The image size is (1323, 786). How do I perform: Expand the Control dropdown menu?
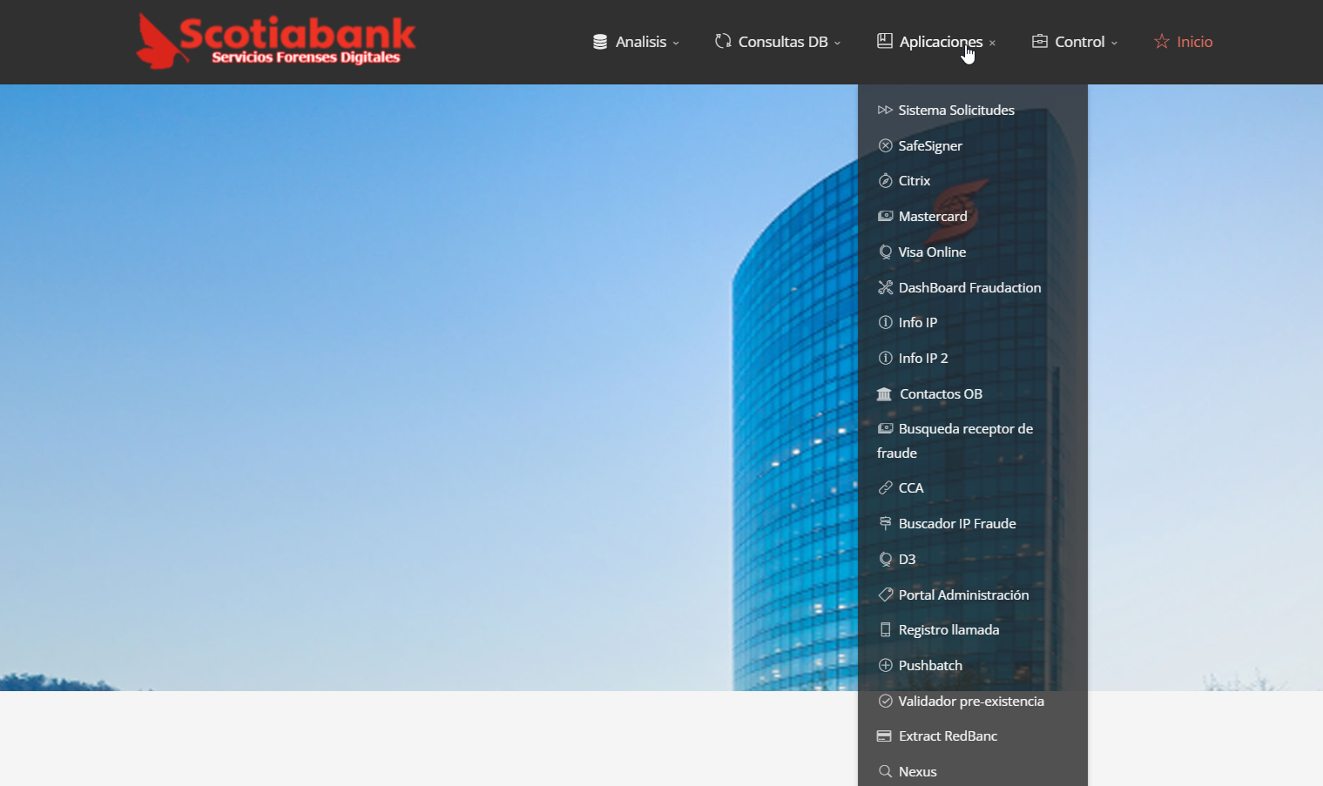[x=1075, y=42]
